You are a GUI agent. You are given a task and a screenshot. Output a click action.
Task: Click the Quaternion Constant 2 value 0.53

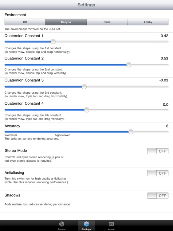click(x=164, y=58)
